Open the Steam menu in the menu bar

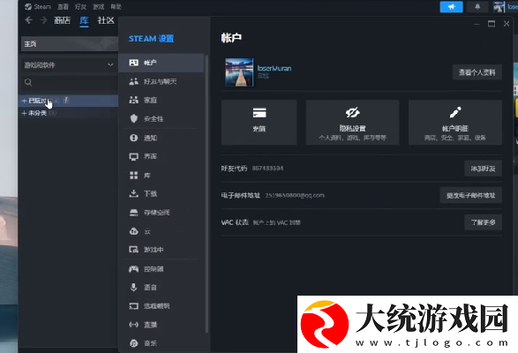tap(38, 6)
